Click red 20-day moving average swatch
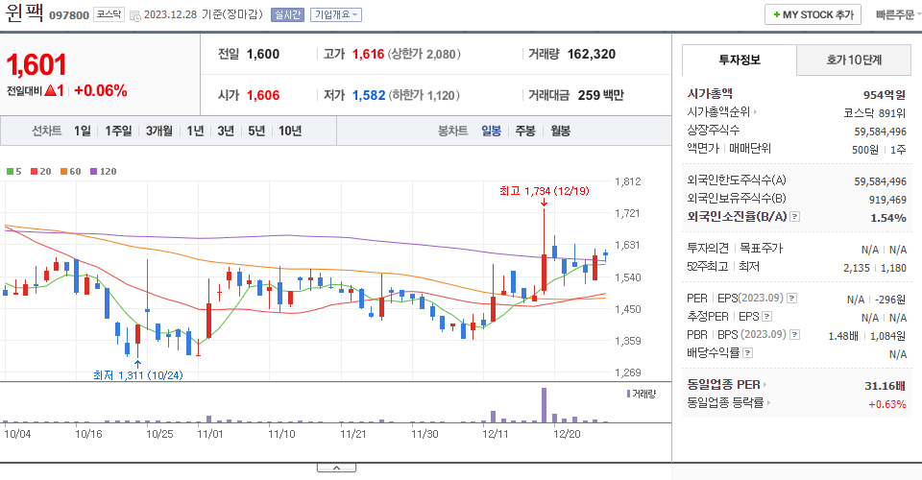This screenshot has width=922, height=480. coord(35,172)
